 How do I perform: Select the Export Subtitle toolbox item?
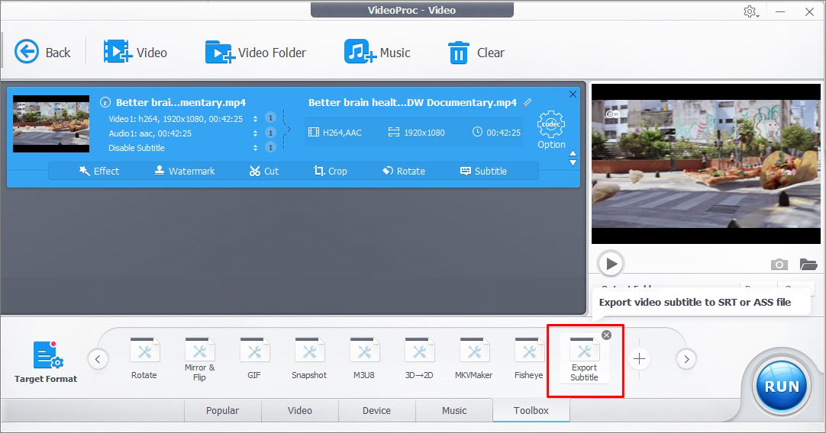pos(584,359)
